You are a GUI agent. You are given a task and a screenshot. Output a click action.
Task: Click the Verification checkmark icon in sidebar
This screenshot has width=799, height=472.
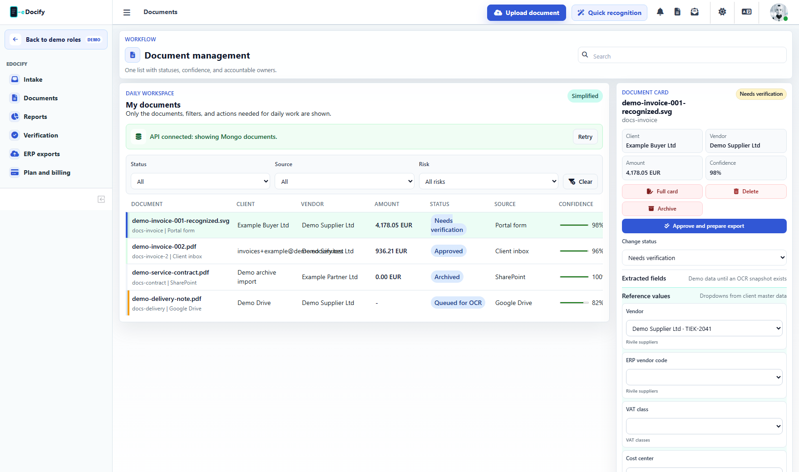[15, 135]
